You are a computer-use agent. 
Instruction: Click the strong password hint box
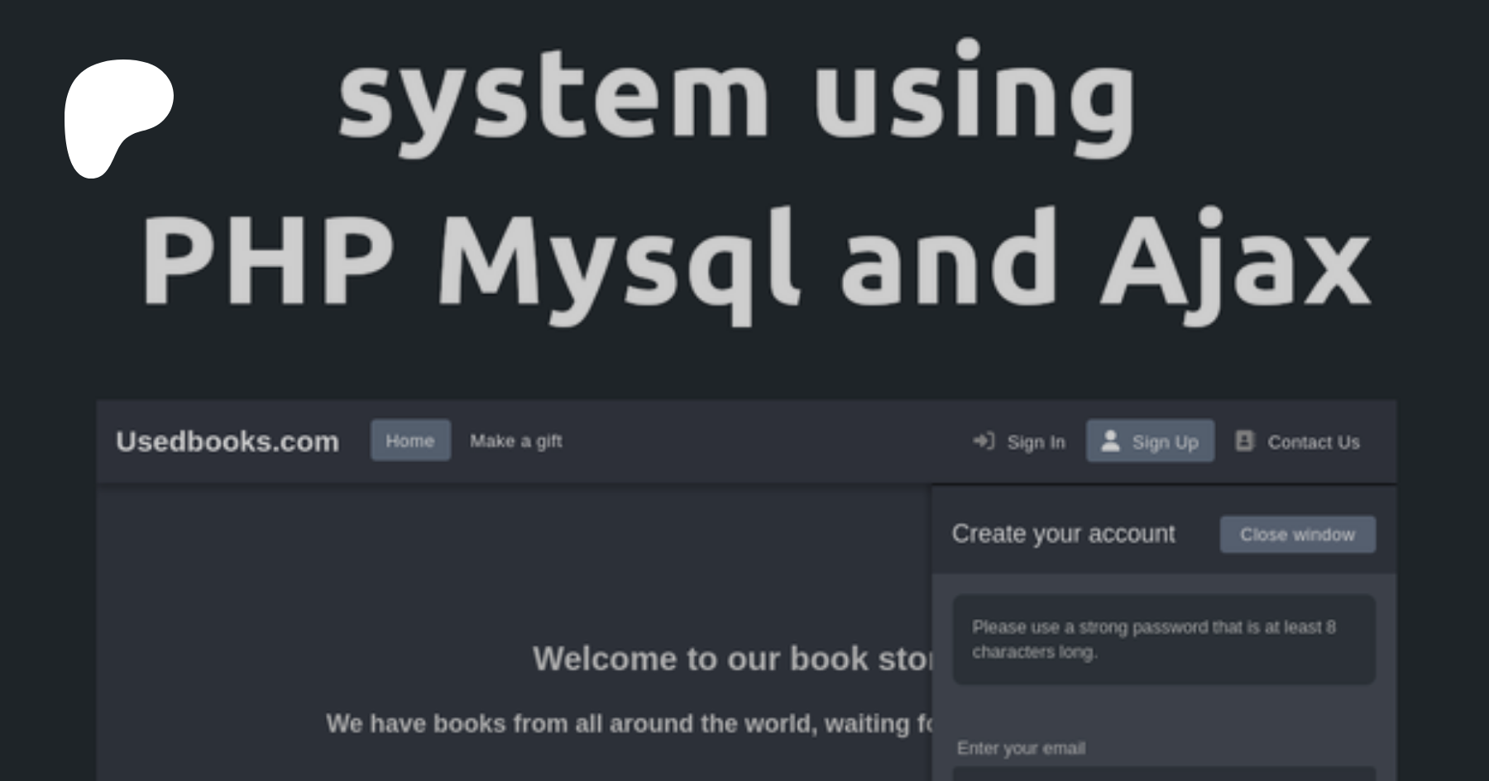[x=1163, y=639]
